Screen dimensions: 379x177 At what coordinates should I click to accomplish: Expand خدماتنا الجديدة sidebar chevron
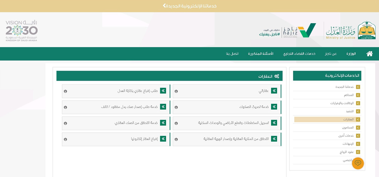(358, 87)
